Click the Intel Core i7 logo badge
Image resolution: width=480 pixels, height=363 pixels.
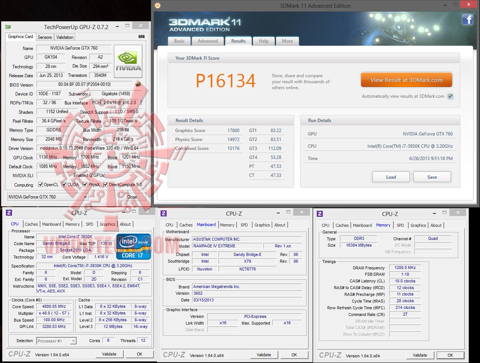(133, 247)
